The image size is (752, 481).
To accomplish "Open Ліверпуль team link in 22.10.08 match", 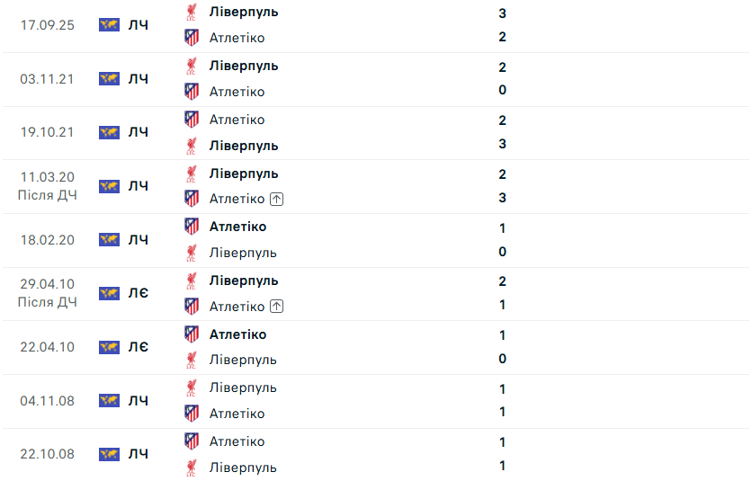I will point(243,468).
